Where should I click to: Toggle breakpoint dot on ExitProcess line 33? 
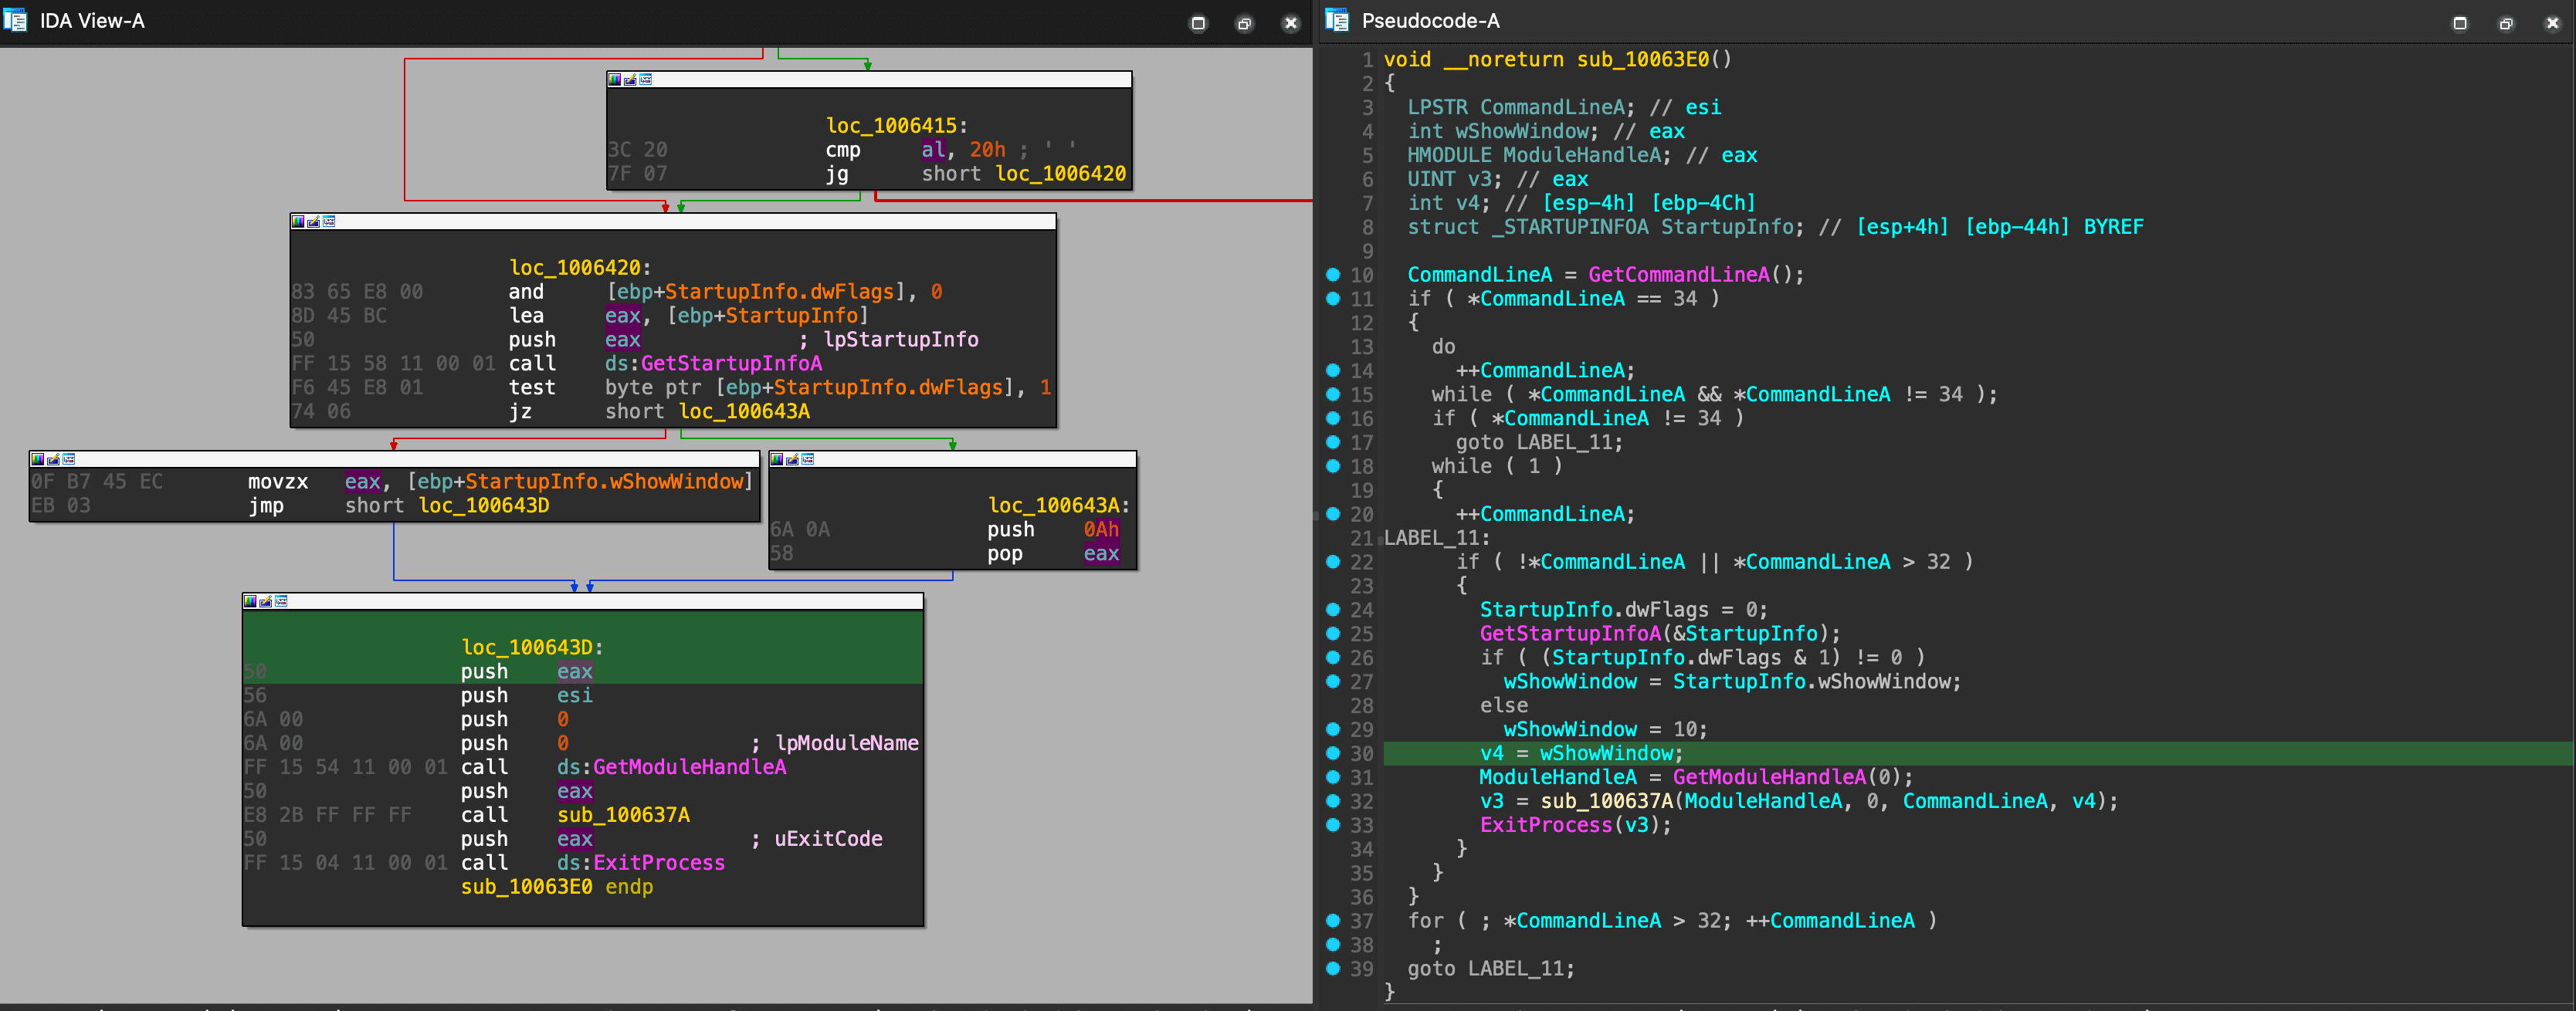tap(1332, 825)
